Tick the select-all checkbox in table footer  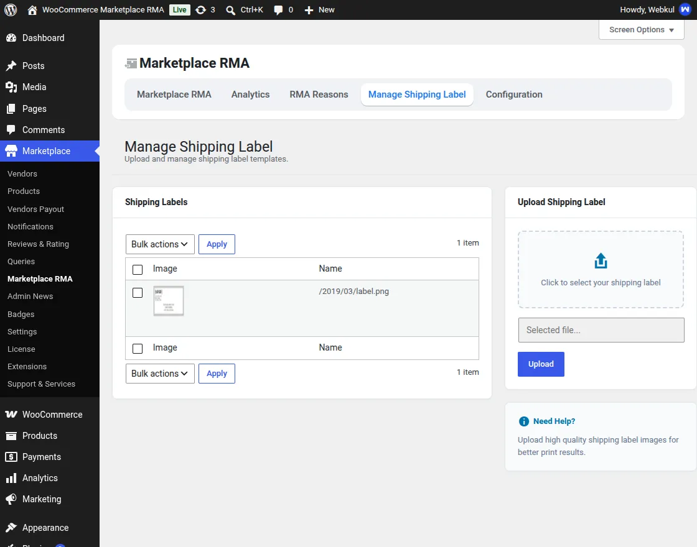coord(138,349)
